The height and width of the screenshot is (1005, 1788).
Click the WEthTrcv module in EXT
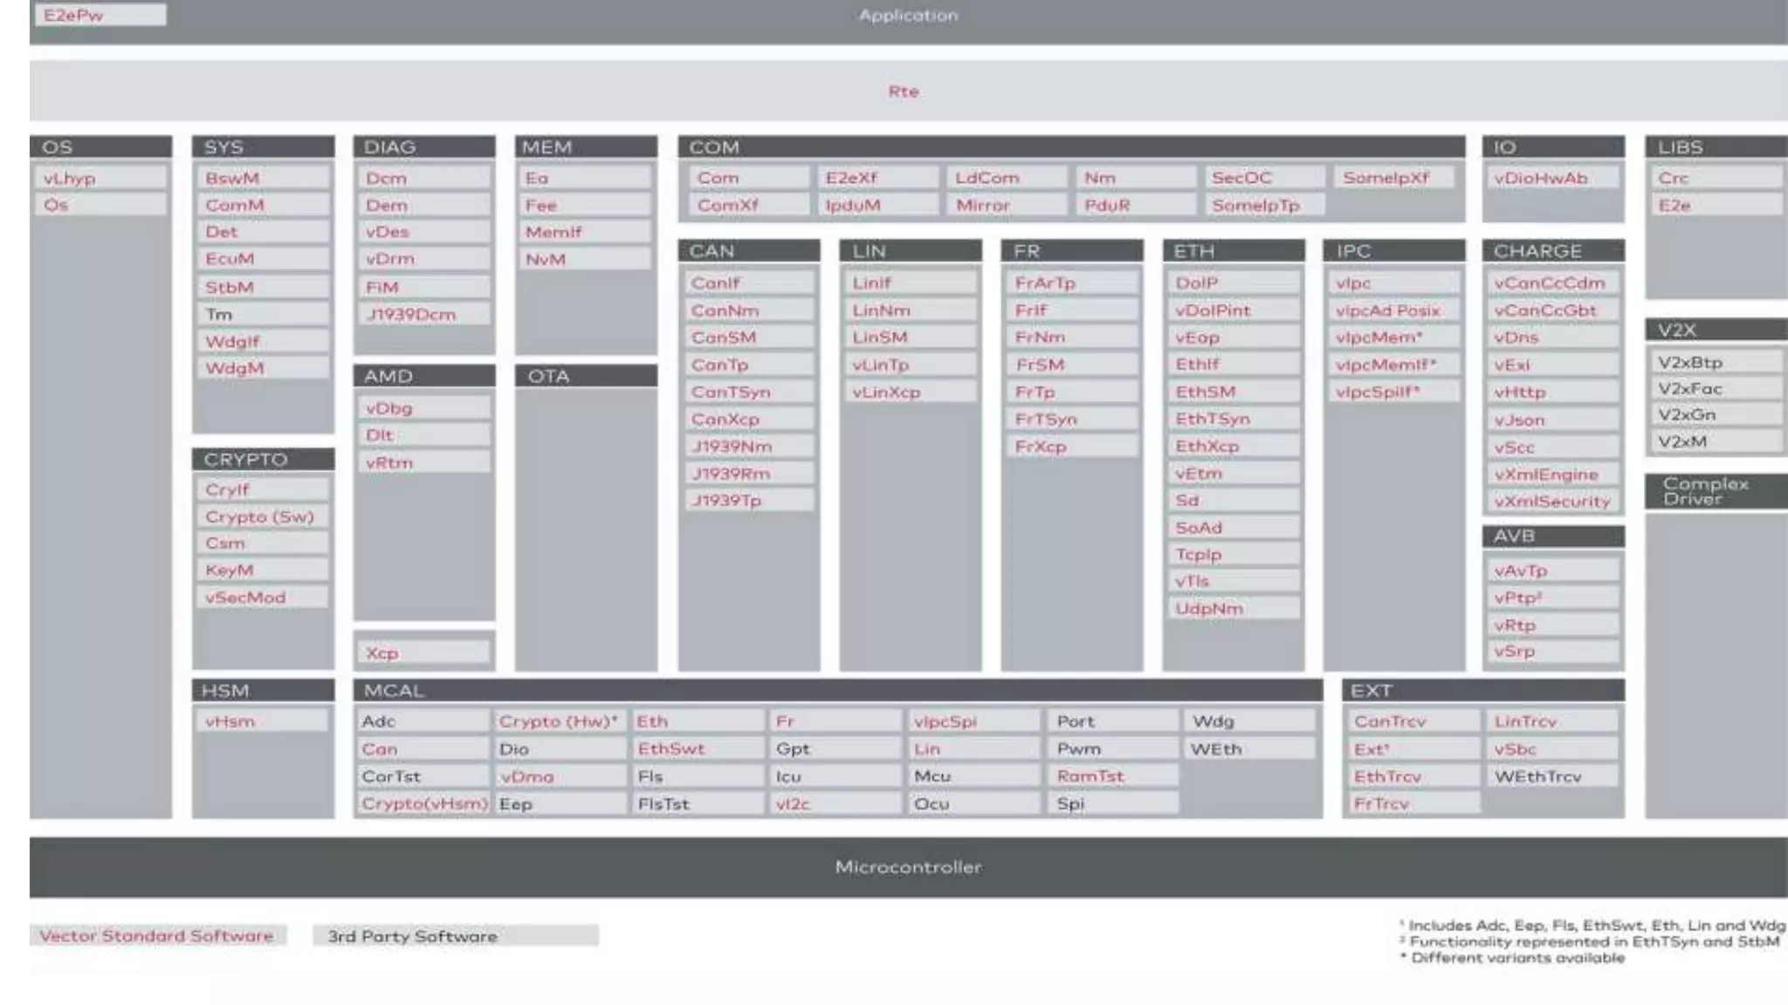point(1552,776)
